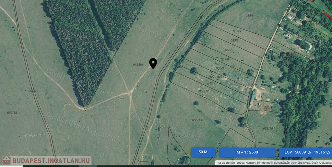Select parcel label 055/19

click(x=33, y=91)
